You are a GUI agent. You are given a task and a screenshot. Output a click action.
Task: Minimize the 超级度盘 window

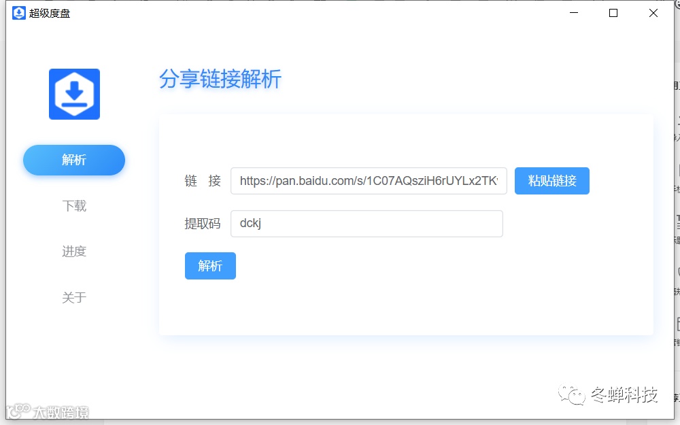click(x=574, y=13)
